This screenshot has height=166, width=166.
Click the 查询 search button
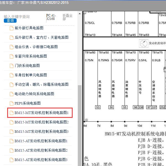10,20
